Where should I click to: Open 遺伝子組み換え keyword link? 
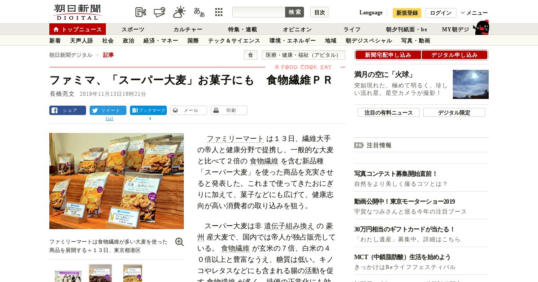(289, 226)
